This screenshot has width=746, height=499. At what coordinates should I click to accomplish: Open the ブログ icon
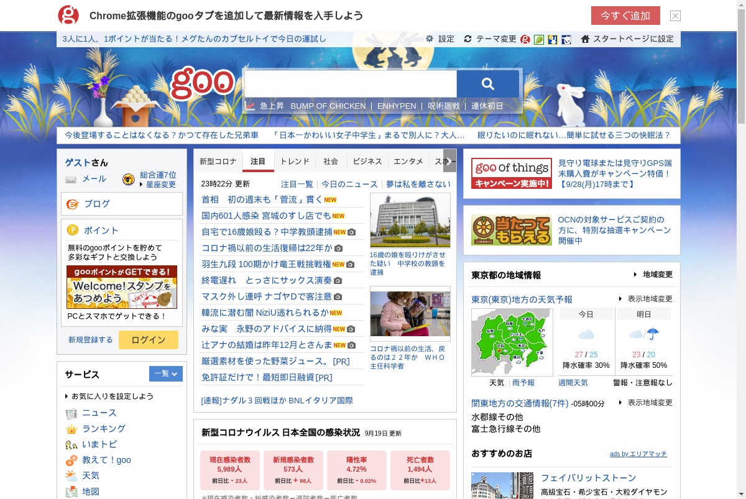coord(73,204)
